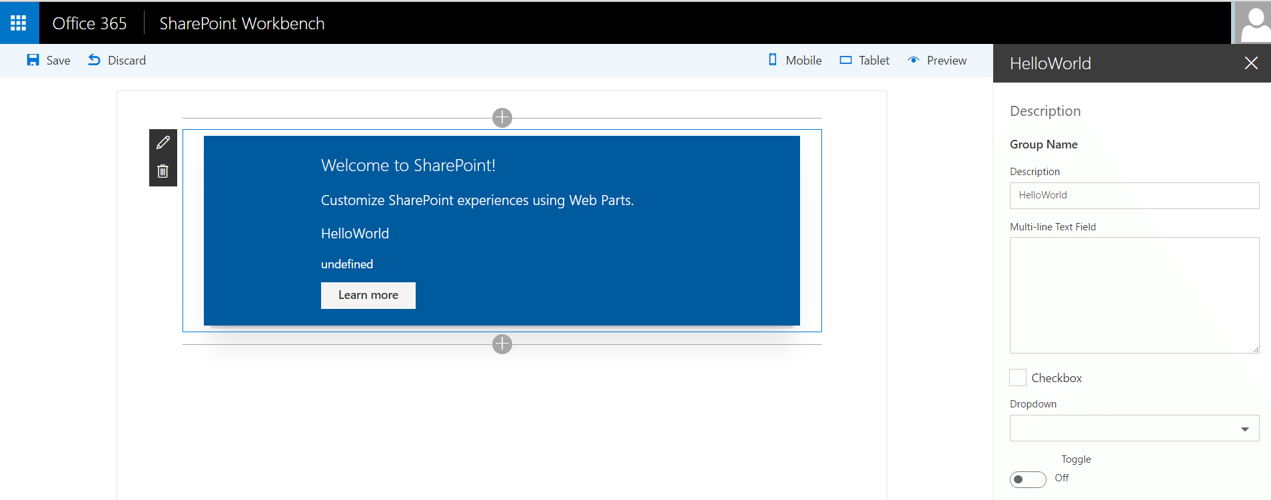Click the 'undefined' text in web part
The image size is (1271, 500).
pos(347,264)
